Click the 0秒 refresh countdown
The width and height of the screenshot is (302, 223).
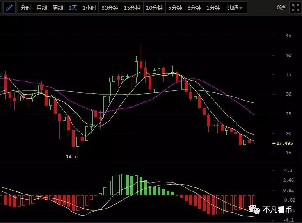click(281, 7)
